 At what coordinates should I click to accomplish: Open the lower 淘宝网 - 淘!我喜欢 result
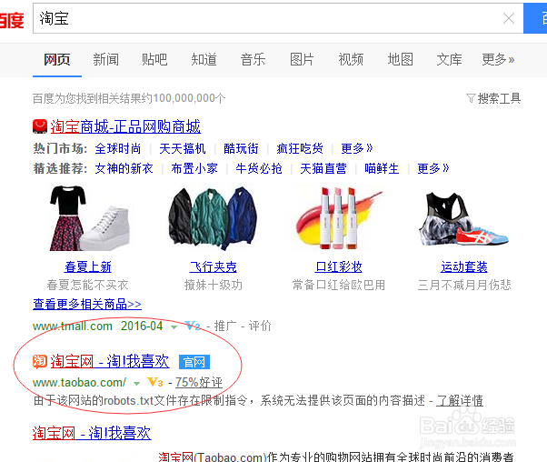point(92,434)
